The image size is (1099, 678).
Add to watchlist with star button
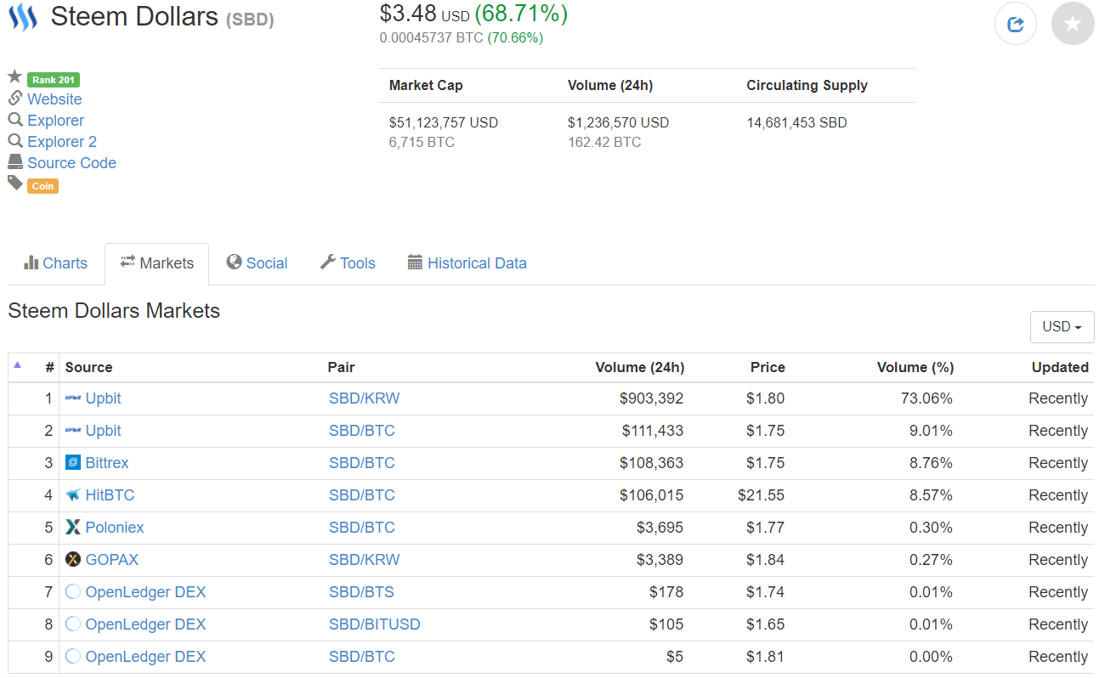(1073, 24)
